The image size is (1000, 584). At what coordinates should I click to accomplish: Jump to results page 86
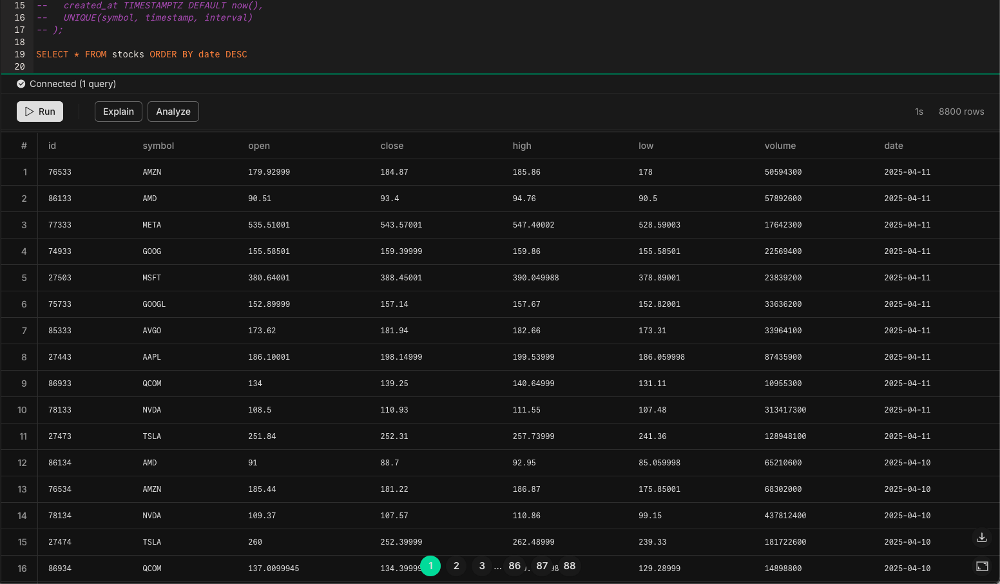514,566
